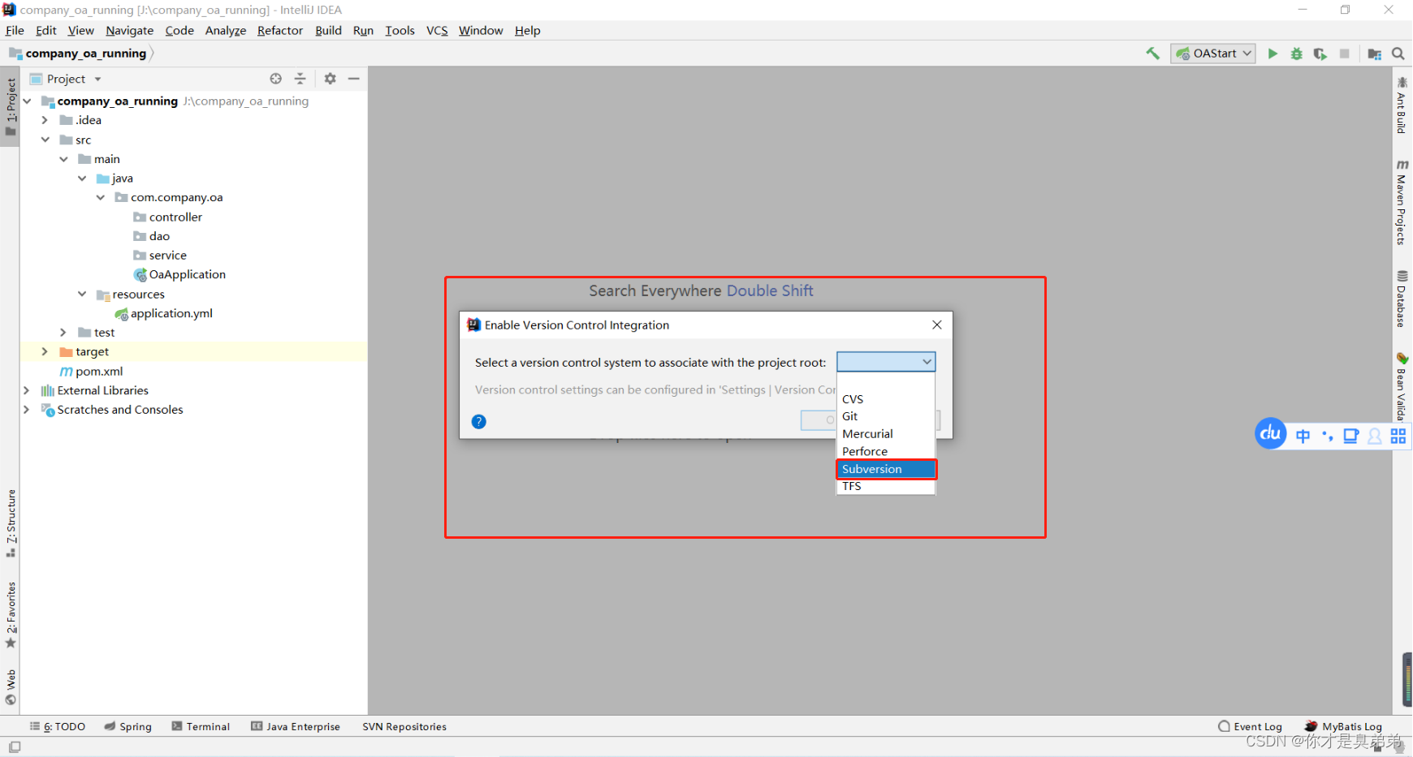Click Collapse All icon in Project panel

[x=300, y=79]
